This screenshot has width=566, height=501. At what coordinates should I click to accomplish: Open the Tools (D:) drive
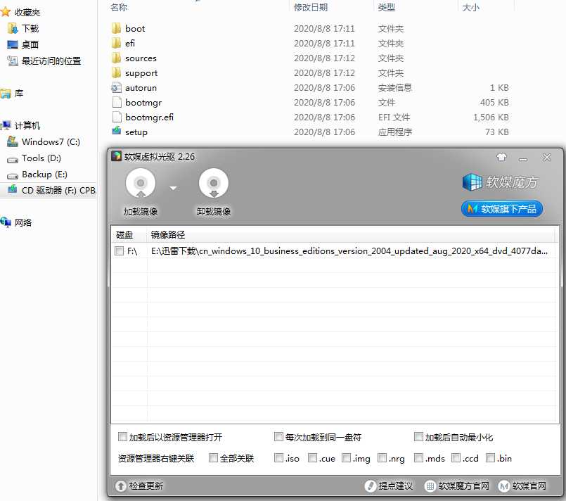[x=41, y=158]
